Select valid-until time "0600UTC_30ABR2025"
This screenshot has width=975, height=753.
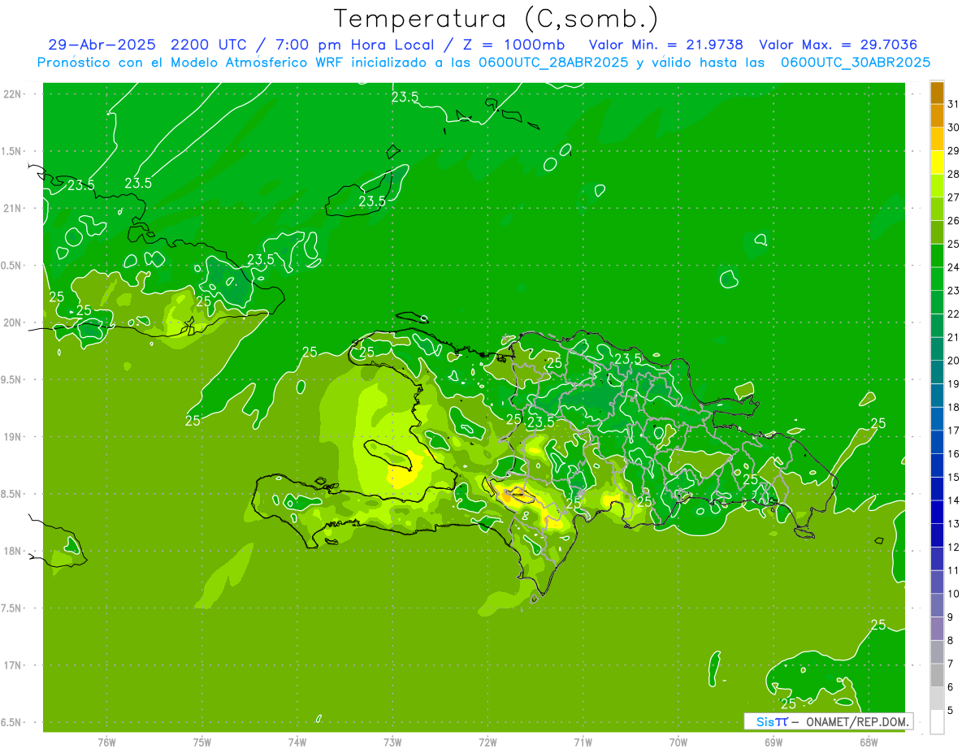coord(856,62)
